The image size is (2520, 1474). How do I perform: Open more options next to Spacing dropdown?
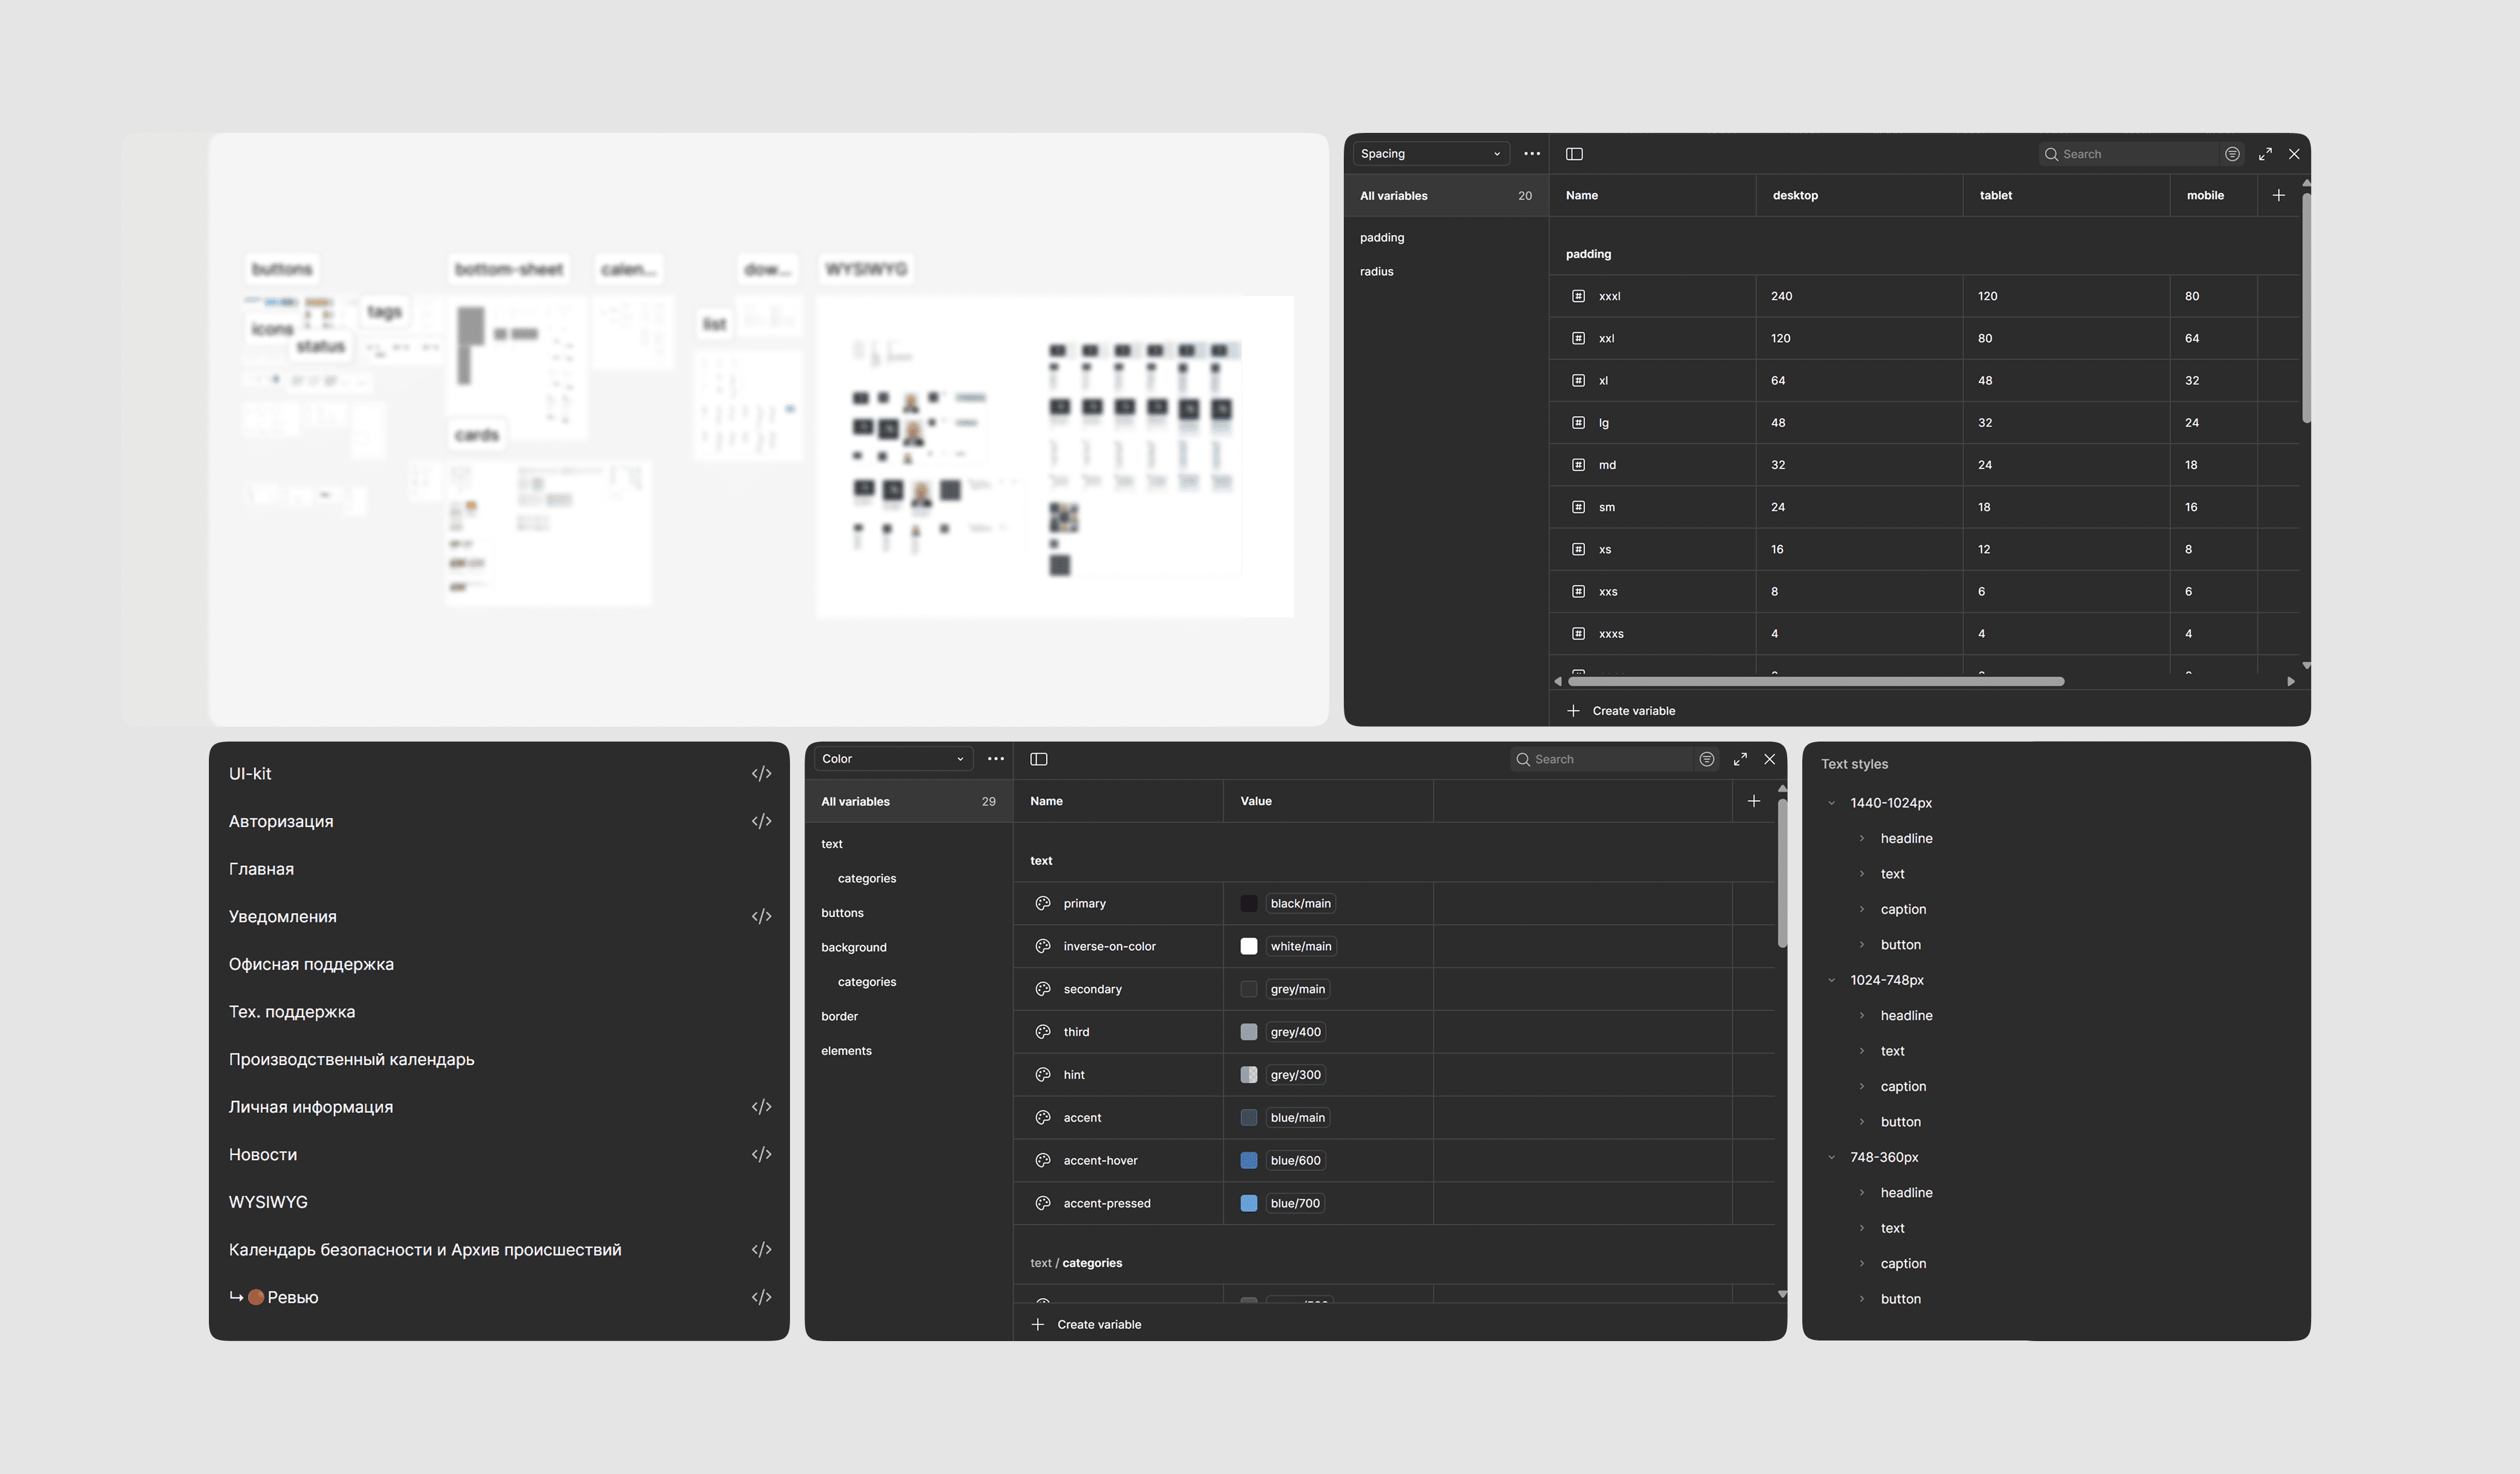point(1531,154)
